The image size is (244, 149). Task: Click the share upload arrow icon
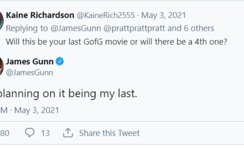(x=68, y=133)
